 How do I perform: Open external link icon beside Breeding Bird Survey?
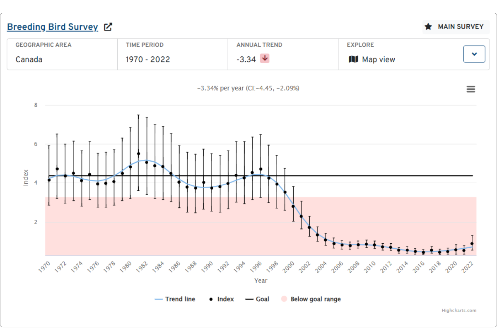click(x=108, y=27)
